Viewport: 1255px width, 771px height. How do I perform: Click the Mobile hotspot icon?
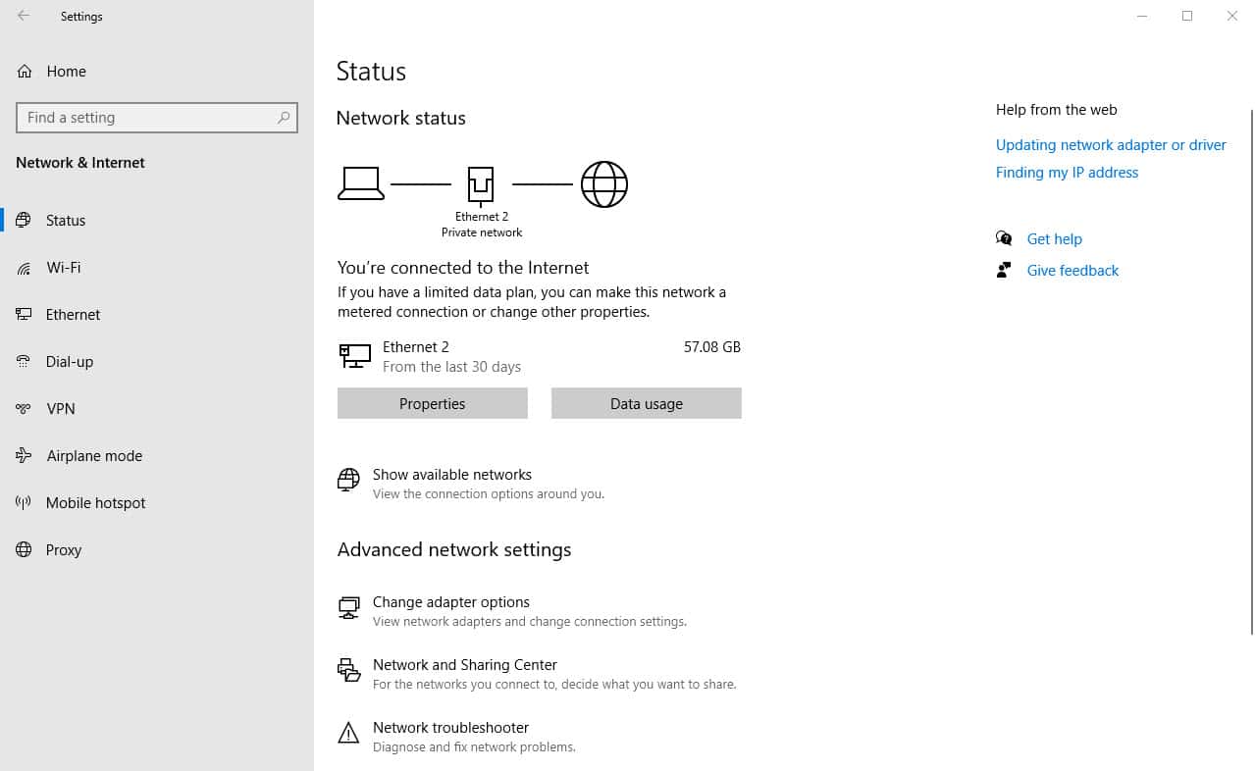click(x=24, y=503)
